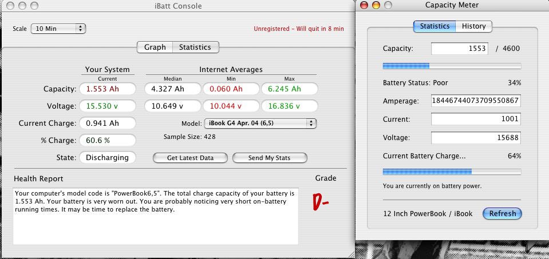The image size is (549, 259).
Task: Click the Unregistered - Will quit in 8 min notice
Action: [299, 29]
